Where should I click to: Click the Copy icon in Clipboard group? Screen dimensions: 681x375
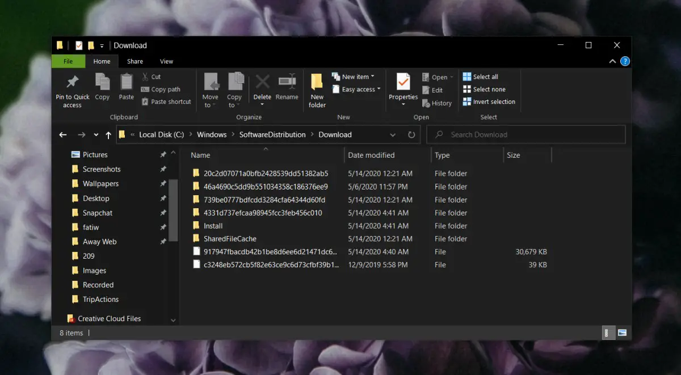click(x=102, y=83)
